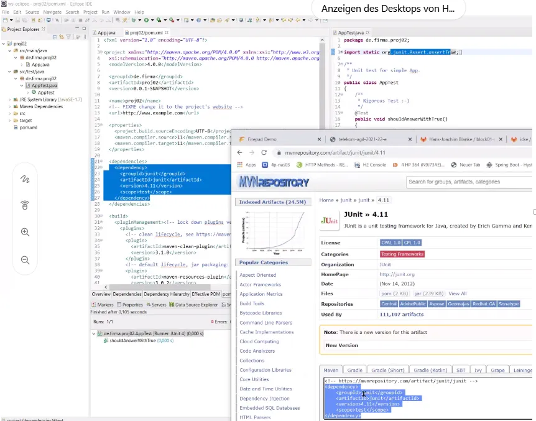Click the filter funnel icon in Project Explorer
This screenshot has width=536, height=421.
[x=68, y=37]
